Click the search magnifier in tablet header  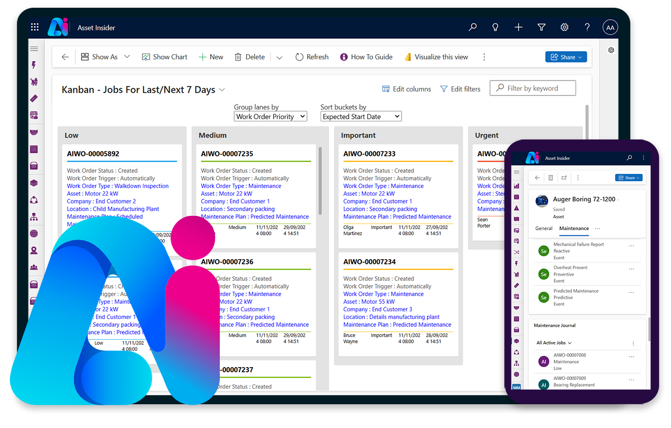[x=473, y=27]
